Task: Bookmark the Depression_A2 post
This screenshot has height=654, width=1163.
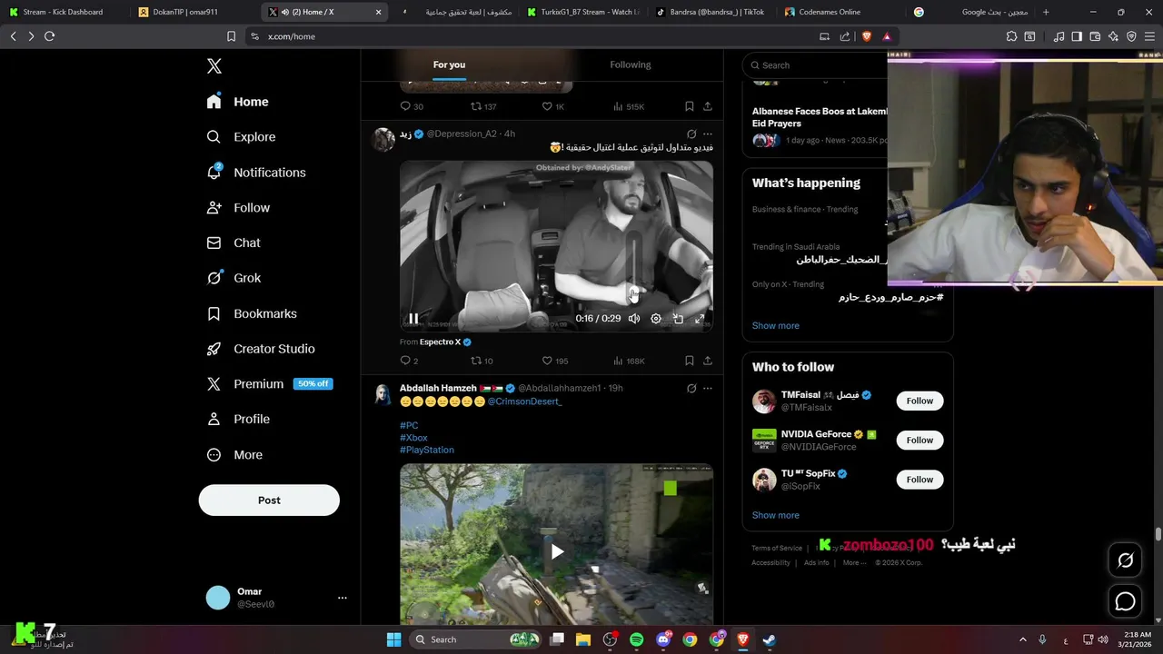Action: point(690,361)
